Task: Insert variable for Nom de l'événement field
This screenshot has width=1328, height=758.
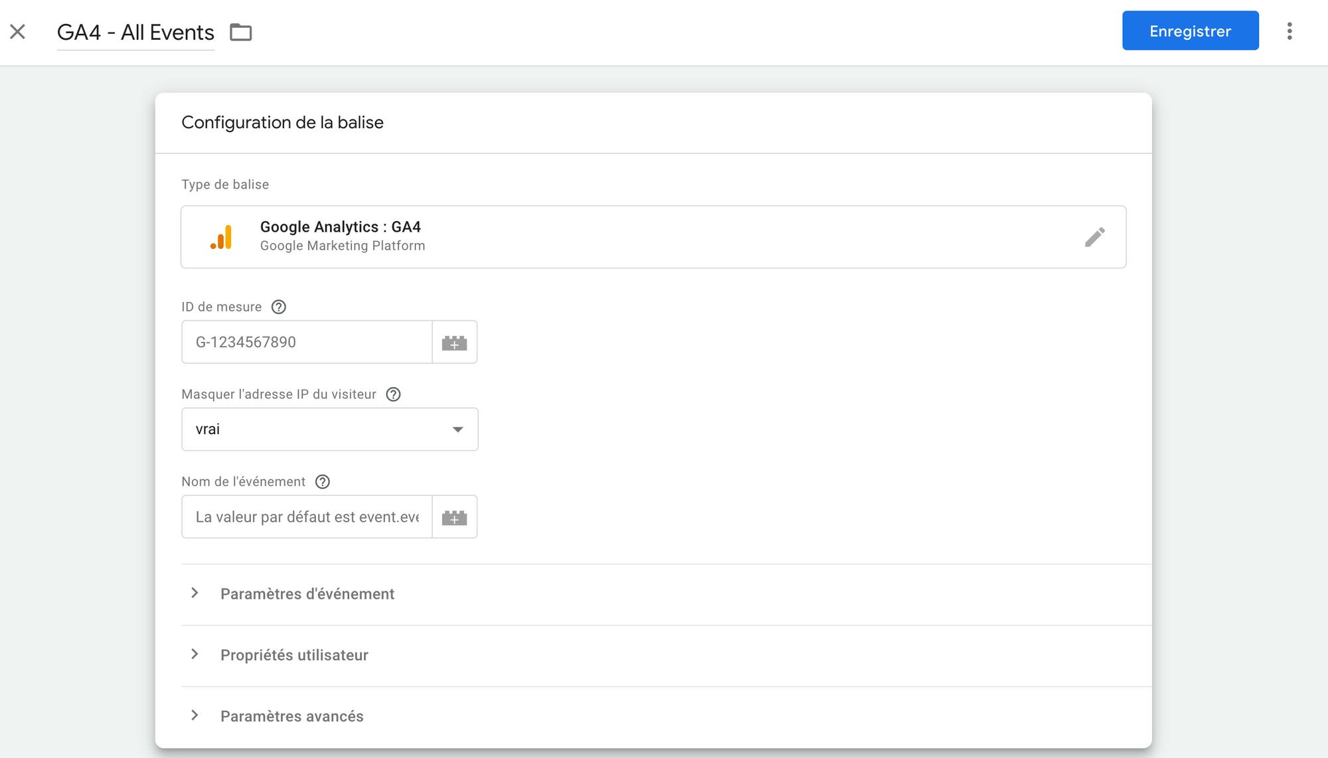Action: click(x=455, y=517)
